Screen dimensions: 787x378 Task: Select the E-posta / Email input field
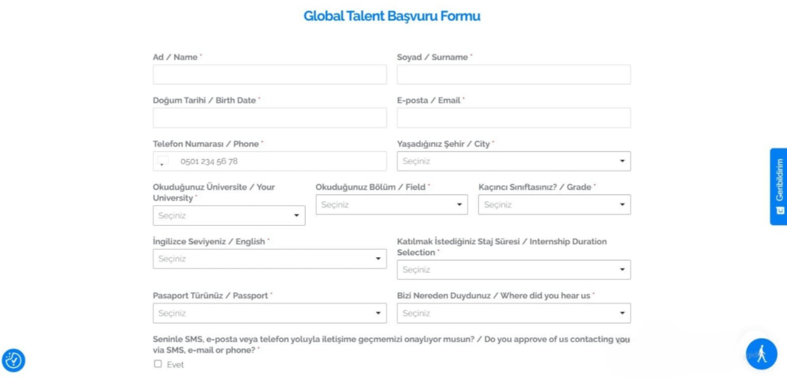coord(513,118)
